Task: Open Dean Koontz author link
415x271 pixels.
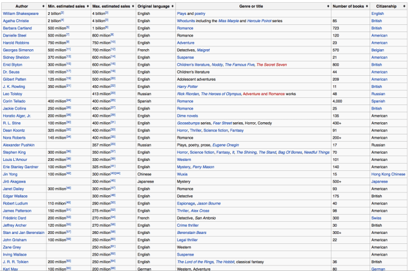Action: pos(14,131)
